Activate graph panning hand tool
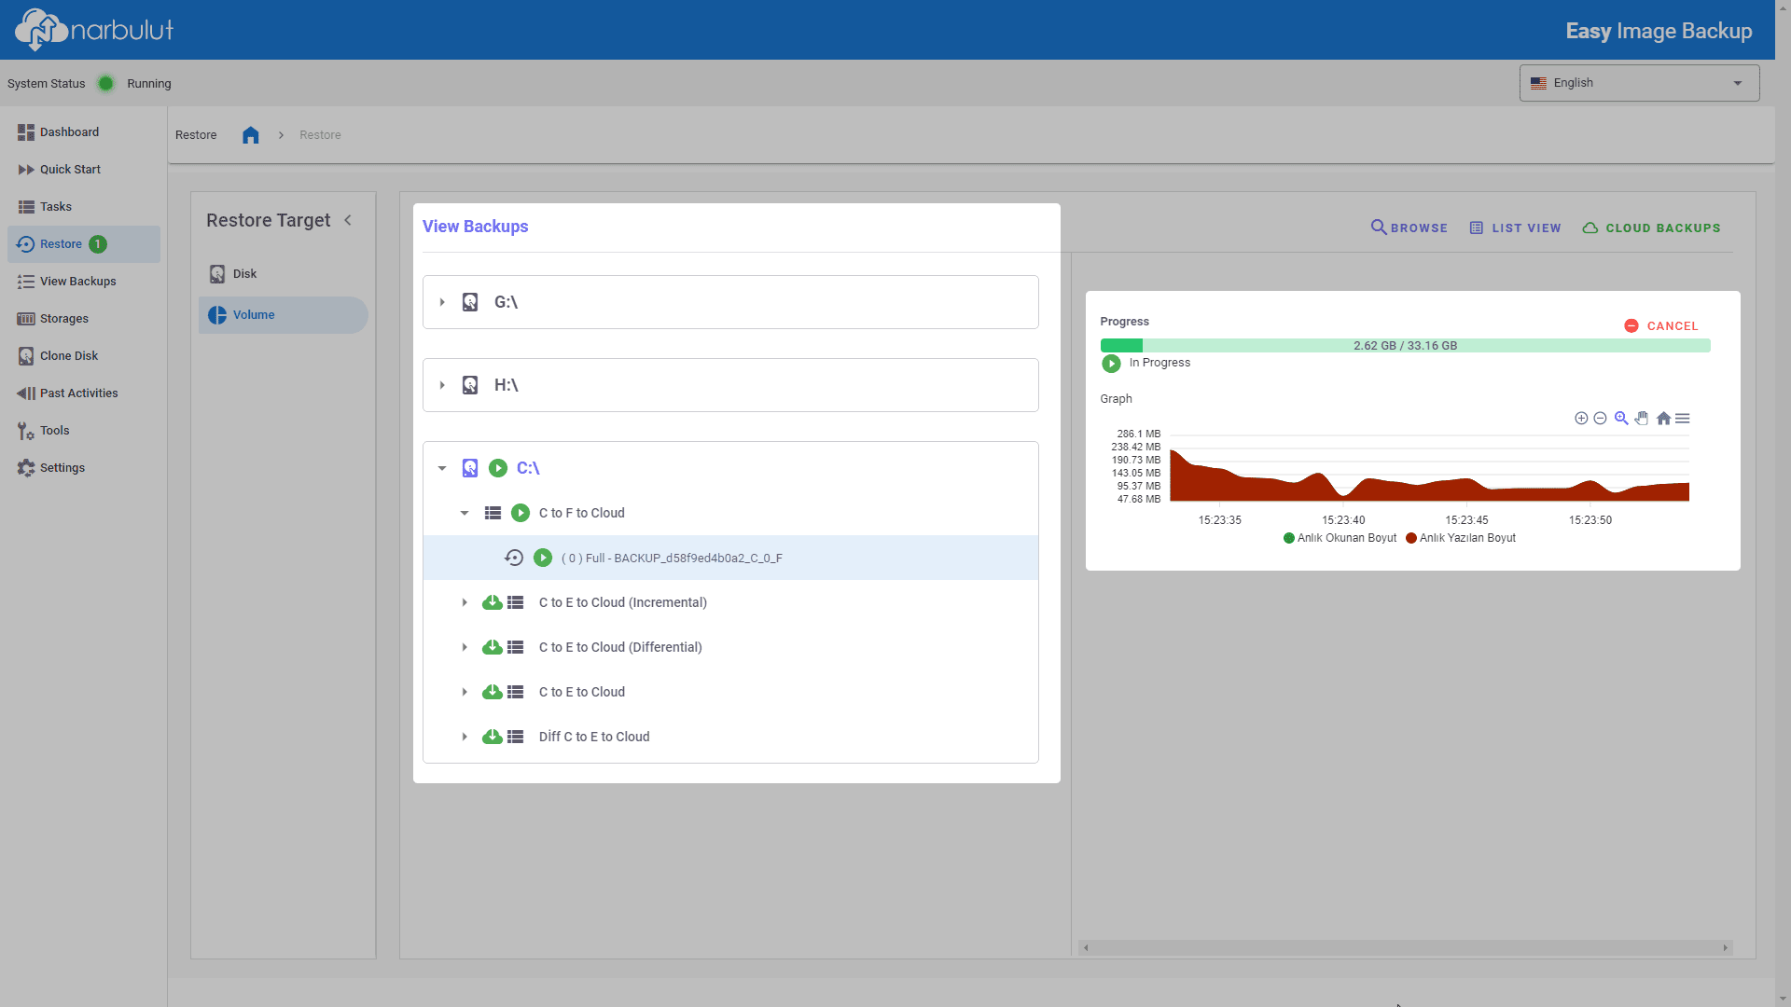This screenshot has width=1791, height=1007. (1642, 418)
